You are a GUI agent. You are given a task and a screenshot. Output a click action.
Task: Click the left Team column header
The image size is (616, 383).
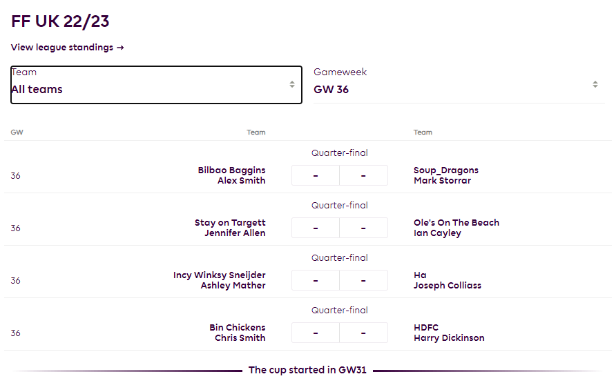256,132
